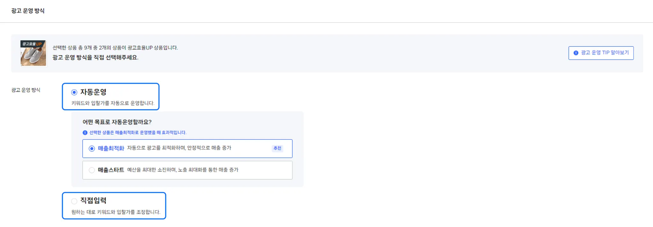Select the 직접입력 radio button
653x227 pixels.
74,201
